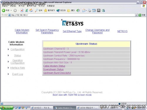
Task: Click the Windows flag logo beside the menu bar
Action: [x=144, y=6]
